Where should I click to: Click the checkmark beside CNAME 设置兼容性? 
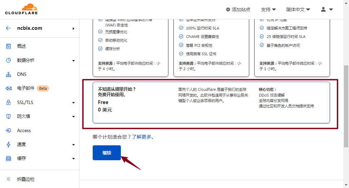point(181,36)
